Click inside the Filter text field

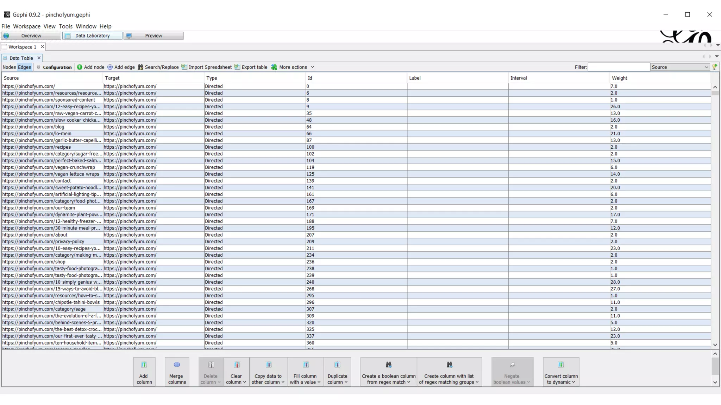tap(619, 67)
